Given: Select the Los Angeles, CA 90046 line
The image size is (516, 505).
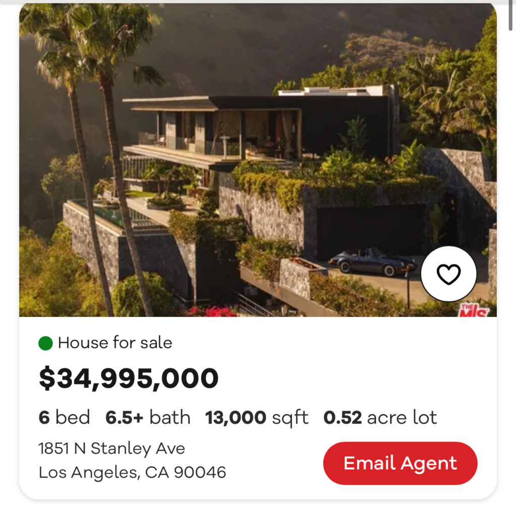Looking at the screenshot, I should 132,473.
